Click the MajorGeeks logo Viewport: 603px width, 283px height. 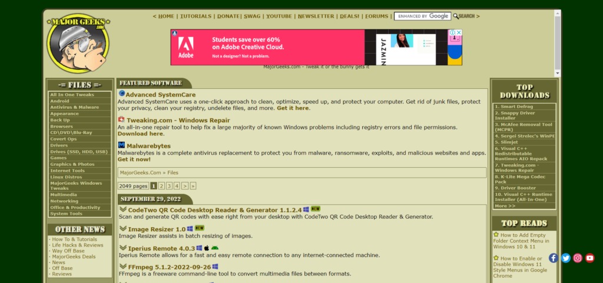[x=78, y=44]
